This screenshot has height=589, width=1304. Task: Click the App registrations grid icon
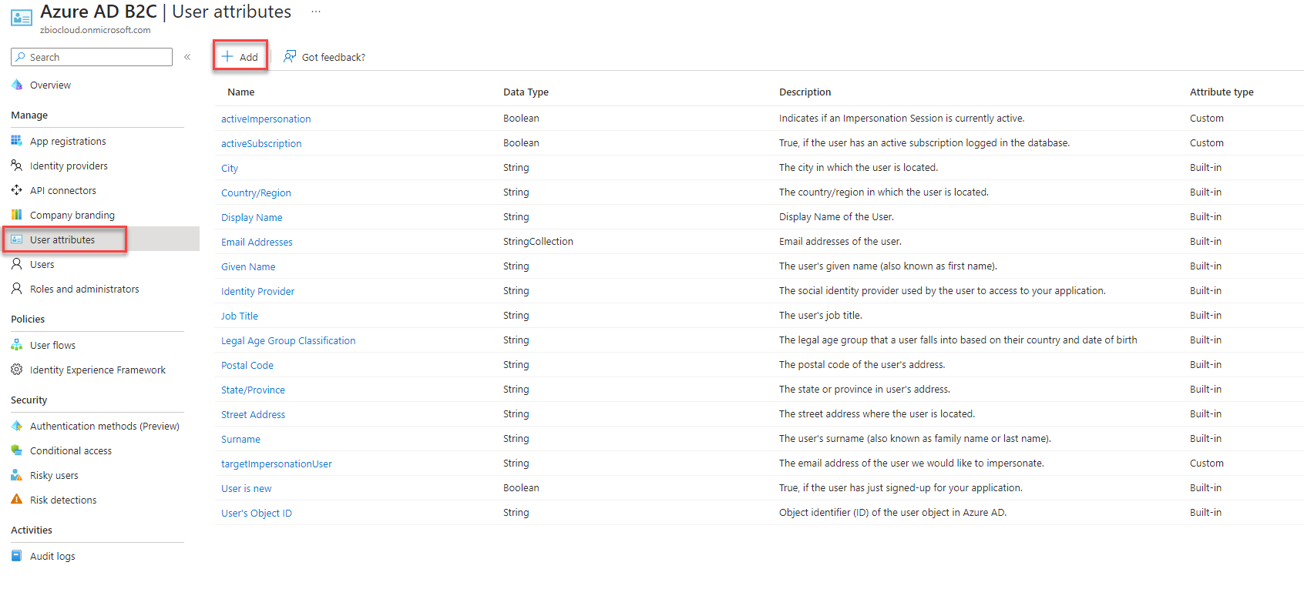coord(17,141)
